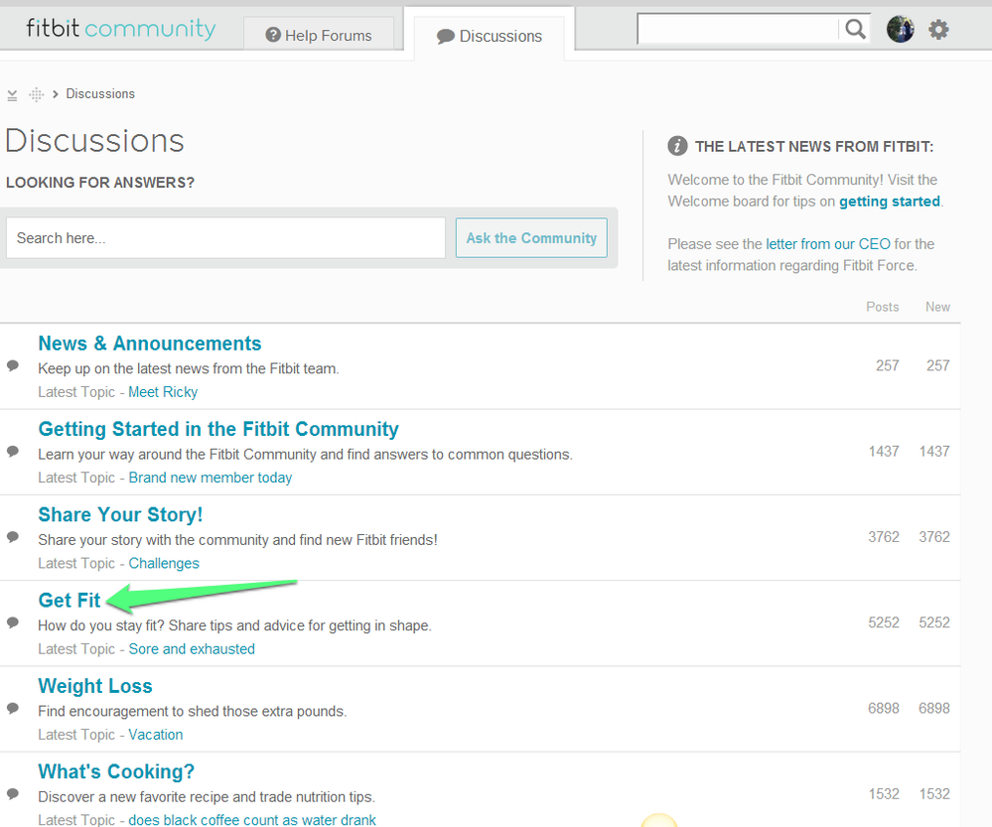Viewport: 992px width, 827px height.
Task: Open the 'getting started' link
Action: click(x=890, y=202)
